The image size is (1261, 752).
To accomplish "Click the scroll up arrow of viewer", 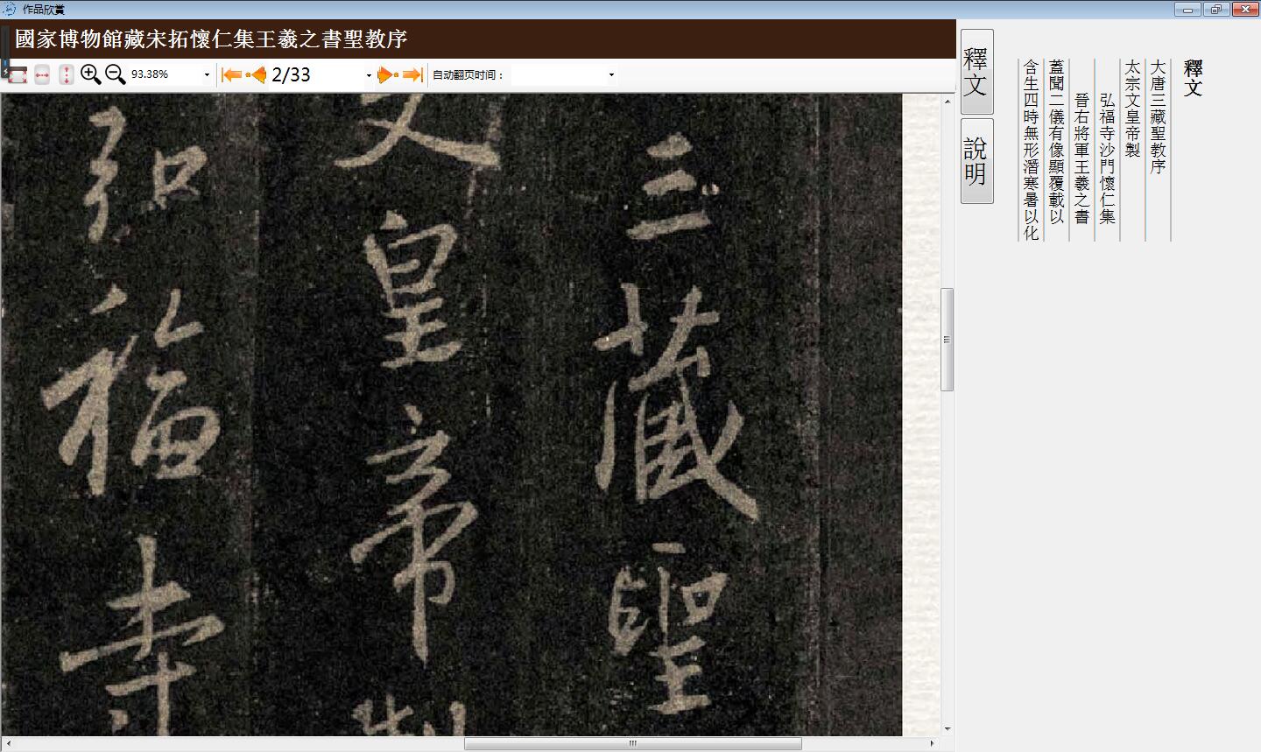I will tap(947, 102).
